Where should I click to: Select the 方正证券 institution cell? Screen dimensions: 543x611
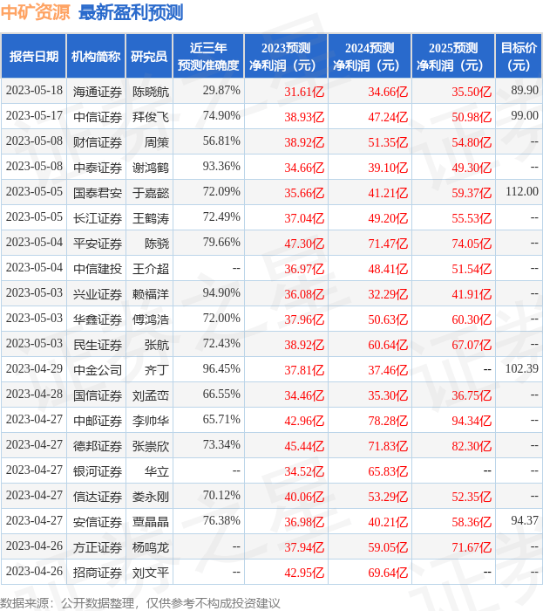[x=98, y=547]
